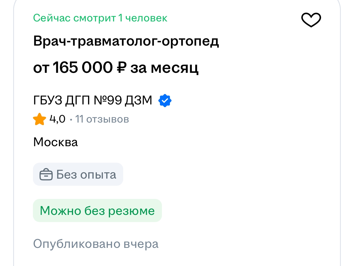Image resolution: width=354 pixels, height=266 pixels.
Task: Click the Опубликовано вчера date label
Action: click(x=96, y=244)
